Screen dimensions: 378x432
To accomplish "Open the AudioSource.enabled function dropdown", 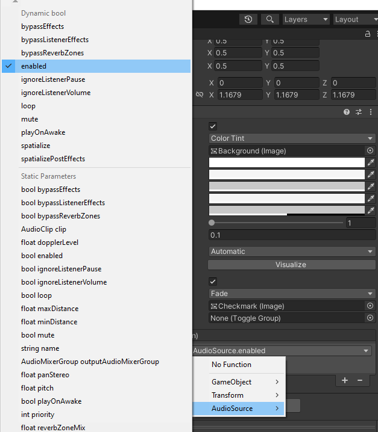I will point(281,351).
